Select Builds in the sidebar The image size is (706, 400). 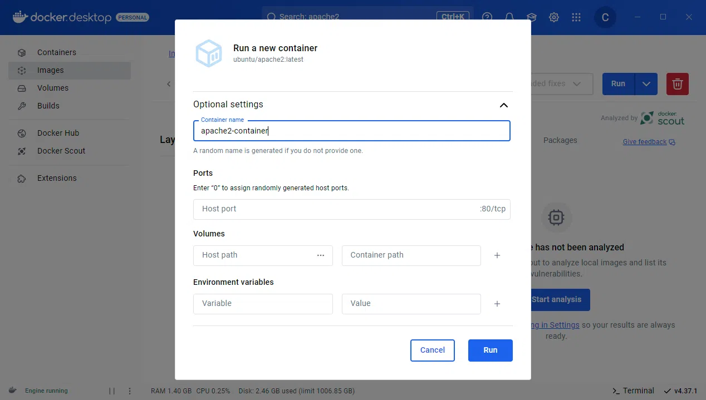pos(48,106)
